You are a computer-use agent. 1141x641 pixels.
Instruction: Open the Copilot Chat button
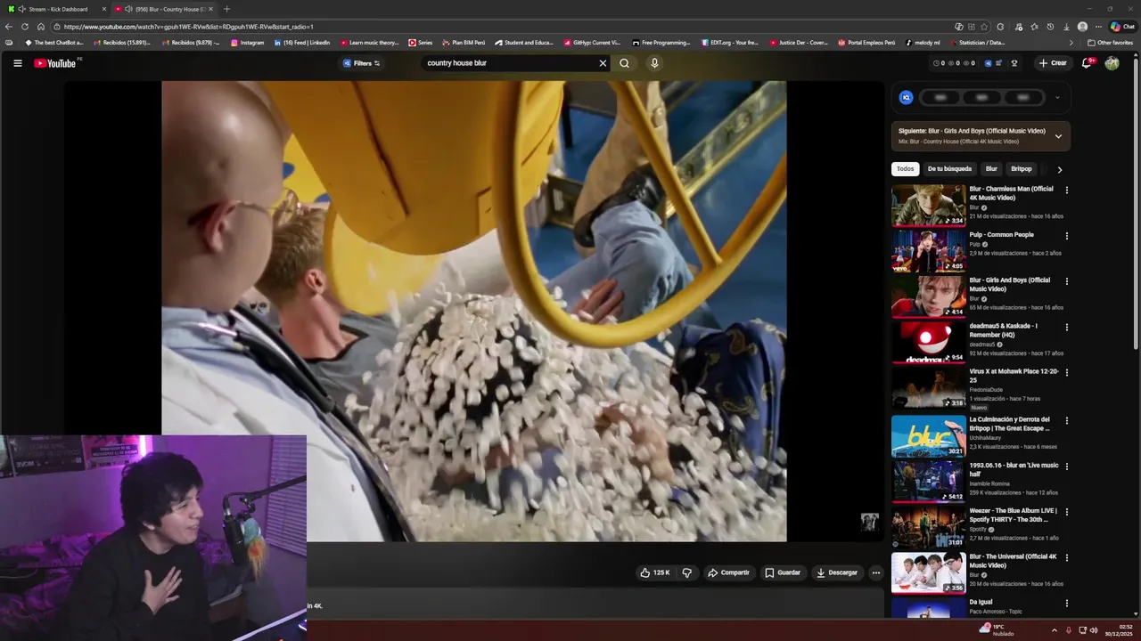(1122, 27)
